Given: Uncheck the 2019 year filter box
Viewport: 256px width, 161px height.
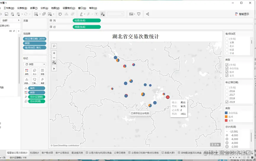Looking at the screenshot, I should pos(227,102).
